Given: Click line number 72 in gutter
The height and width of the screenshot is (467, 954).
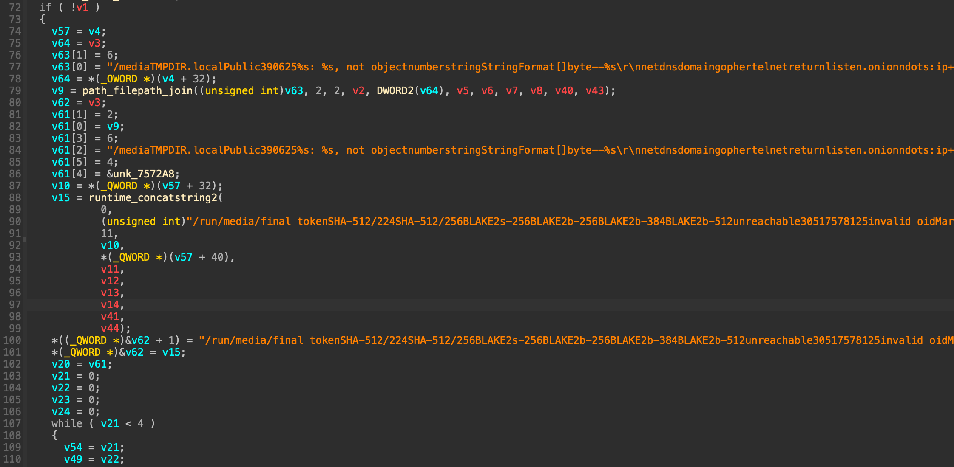Looking at the screenshot, I should [x=14, y=8].
